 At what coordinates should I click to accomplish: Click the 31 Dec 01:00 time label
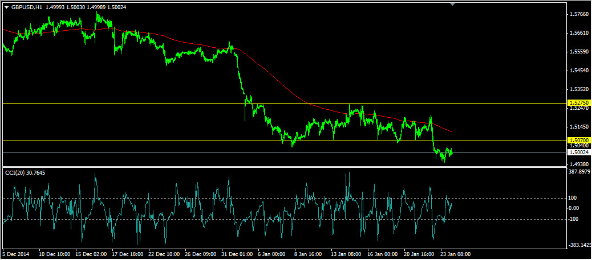tap(238, 254)
